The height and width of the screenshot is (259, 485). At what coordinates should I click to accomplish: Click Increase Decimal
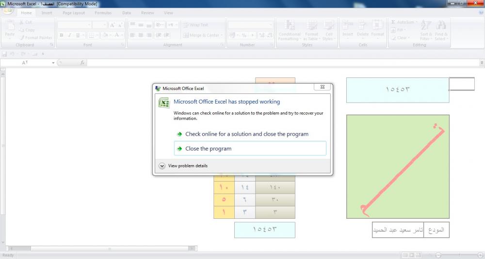(262, 35)
